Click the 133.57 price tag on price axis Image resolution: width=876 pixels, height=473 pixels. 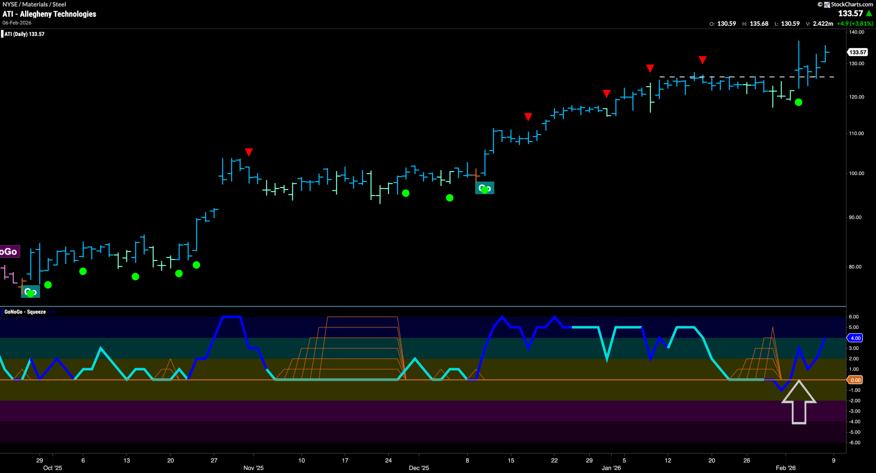pos(858,52)
